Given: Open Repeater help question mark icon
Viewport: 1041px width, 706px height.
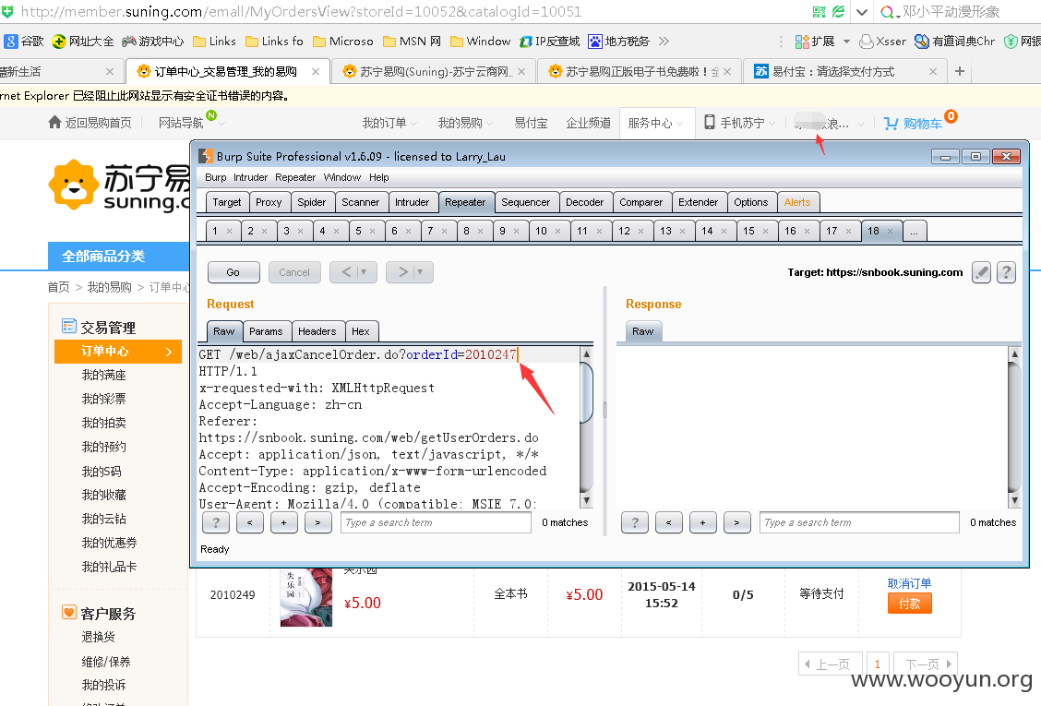Looking at the screenshot, I should point(1007,272).
